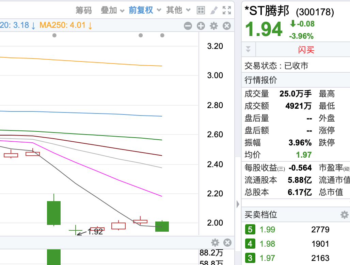Image resolution: width=350 pixels, height=265 pixels.
Task: Click the 闪买 quick buy button
Action: tap(306, 50)
